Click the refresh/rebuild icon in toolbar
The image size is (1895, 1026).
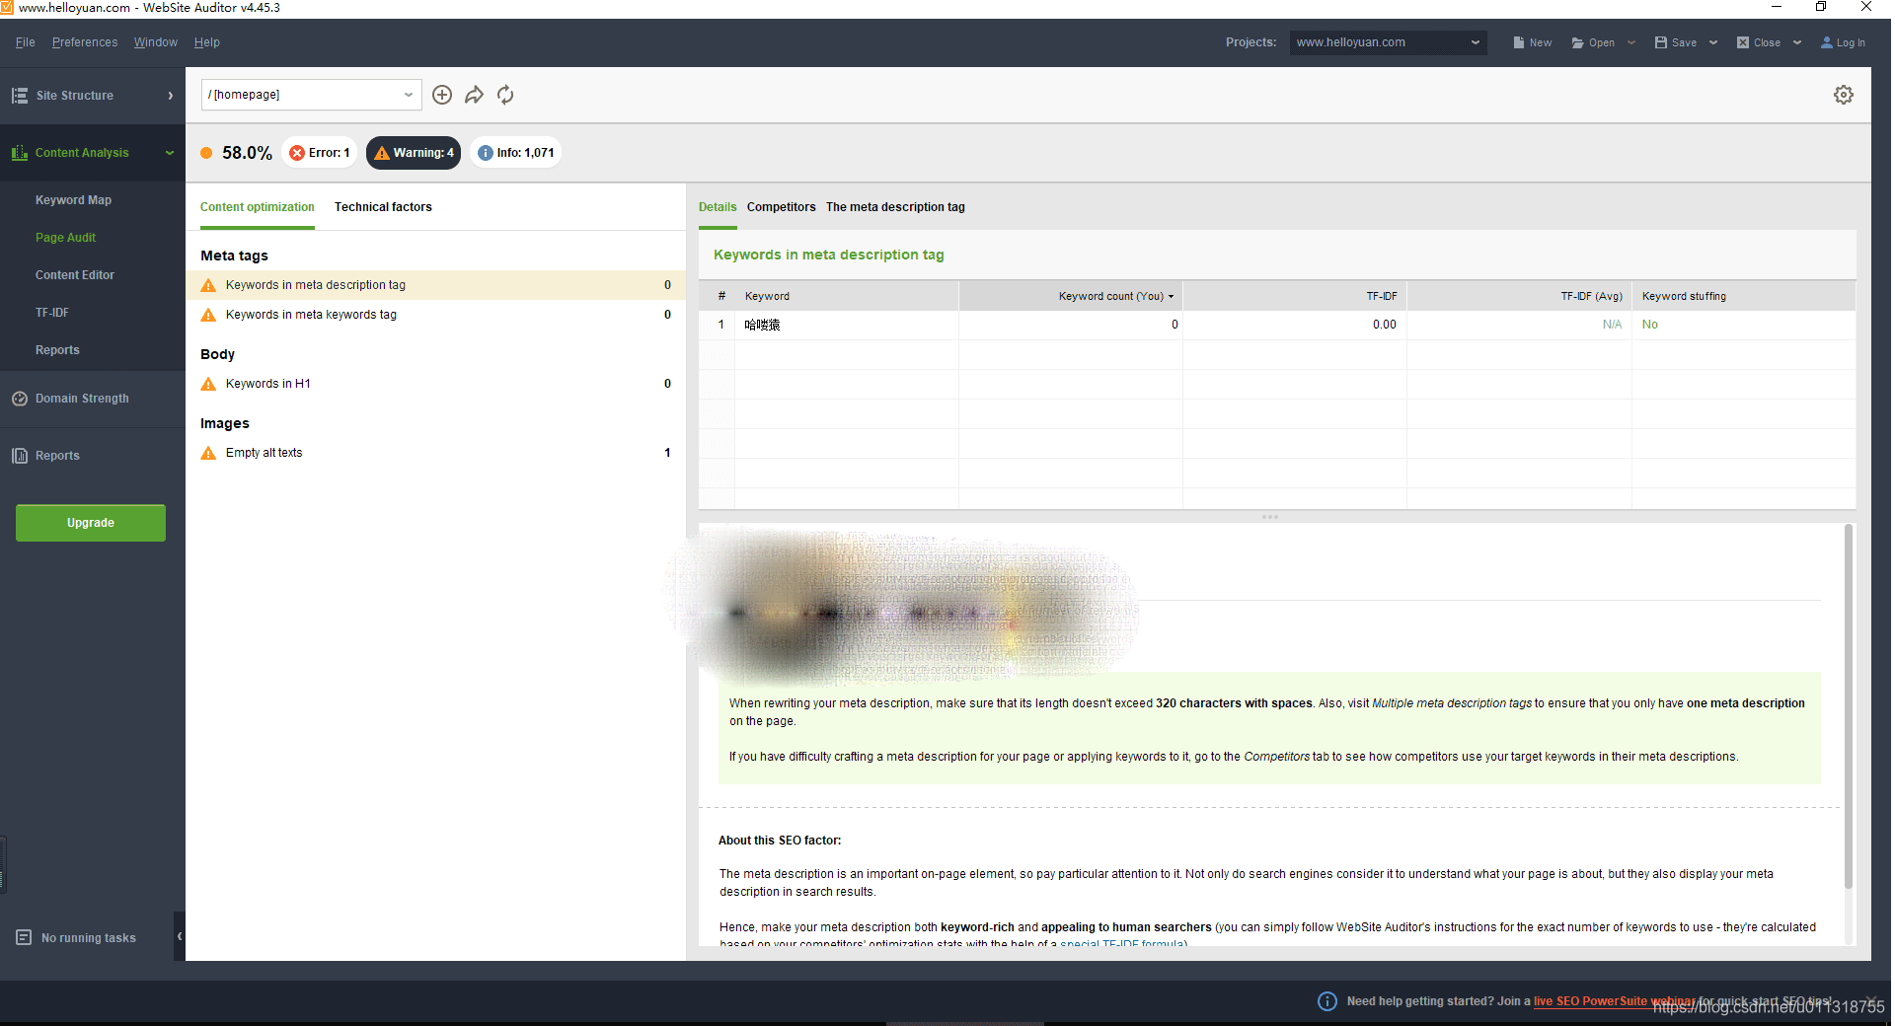click(x=505, y=95)
